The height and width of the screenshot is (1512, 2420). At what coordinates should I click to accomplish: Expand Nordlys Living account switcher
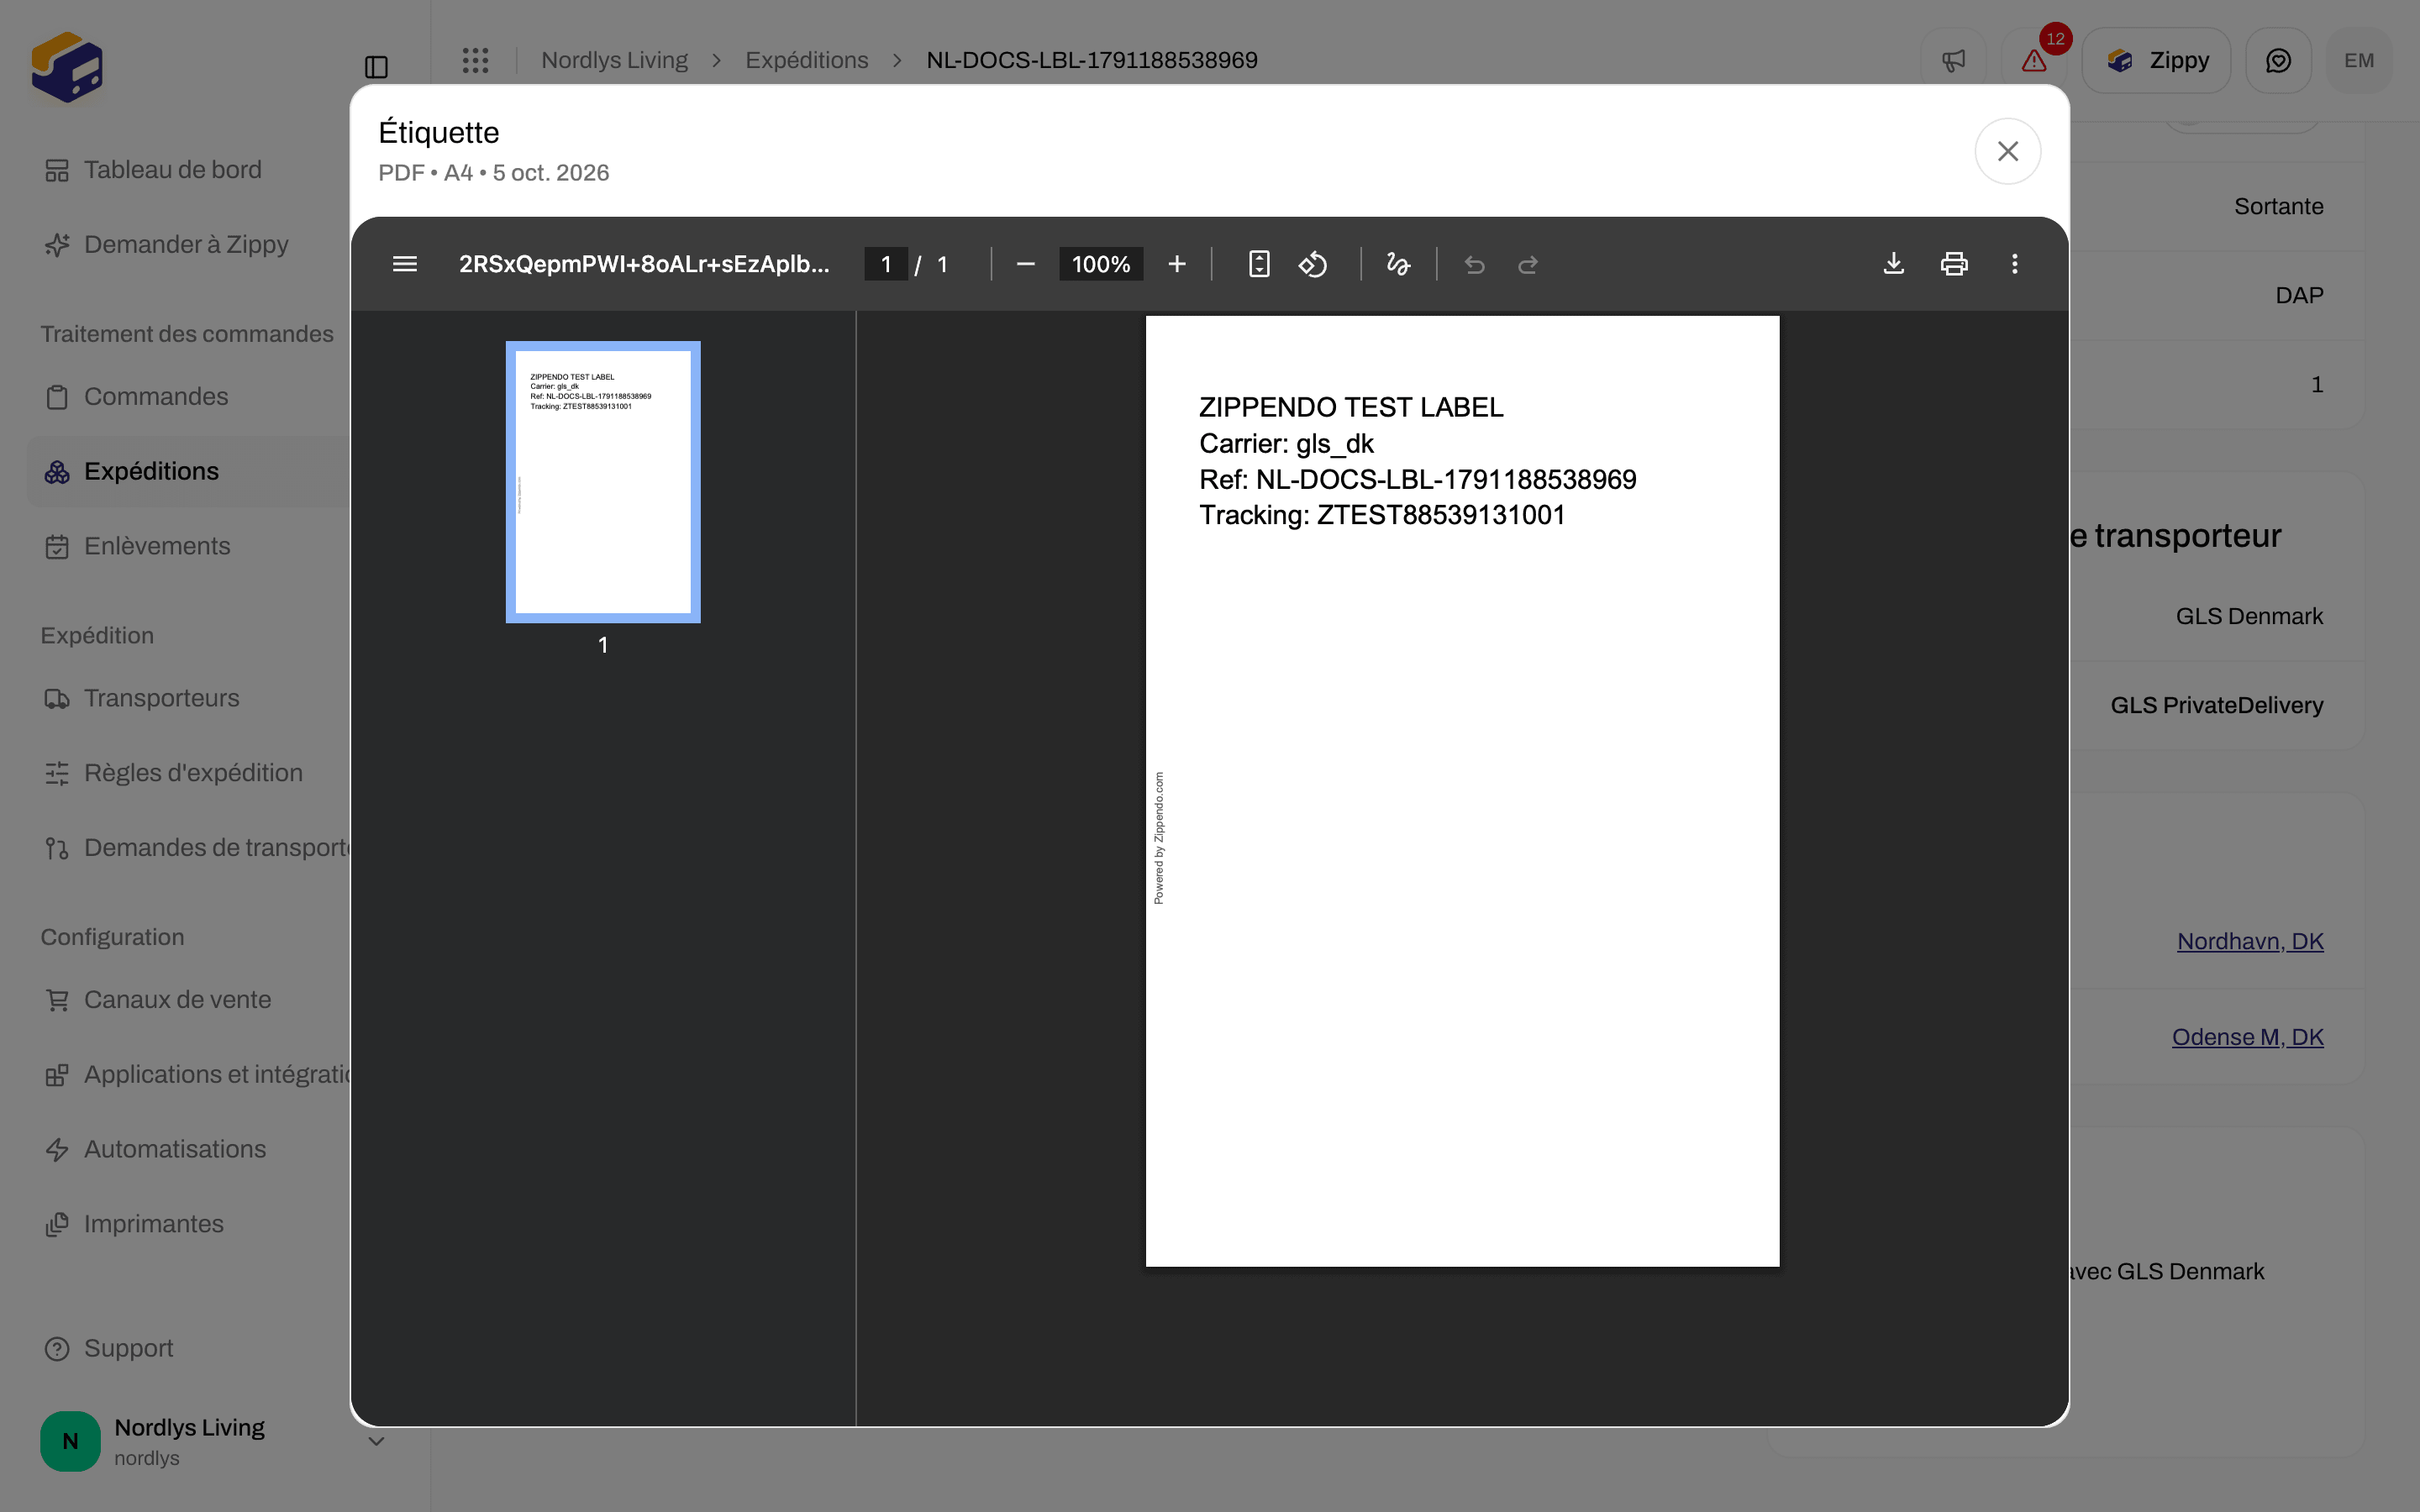pos(376,1441)
